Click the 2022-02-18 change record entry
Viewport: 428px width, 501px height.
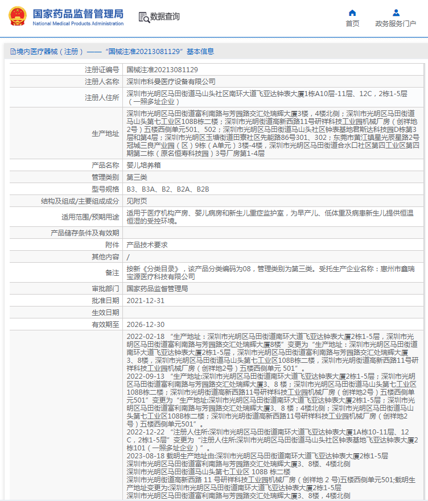273,353
